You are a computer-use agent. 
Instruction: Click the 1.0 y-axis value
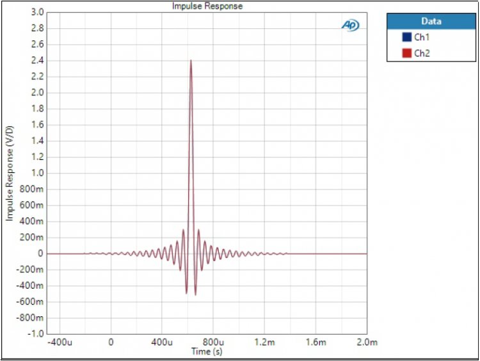pos(37,173)
